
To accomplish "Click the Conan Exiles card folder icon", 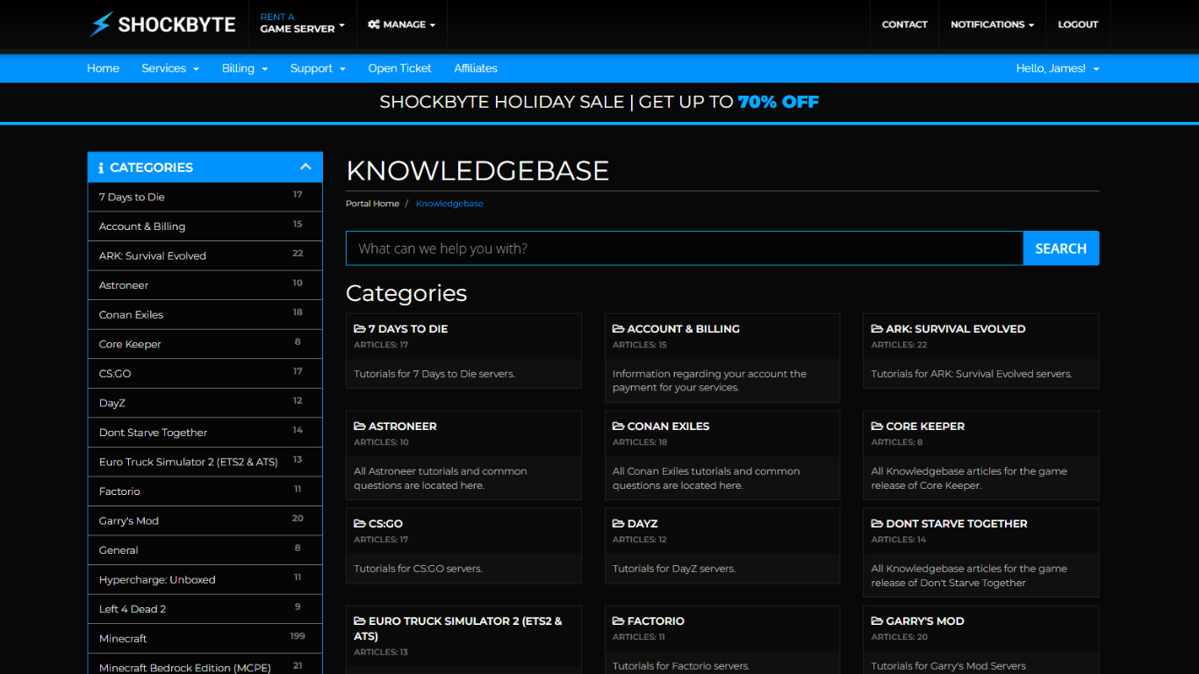I will point(619,427).
